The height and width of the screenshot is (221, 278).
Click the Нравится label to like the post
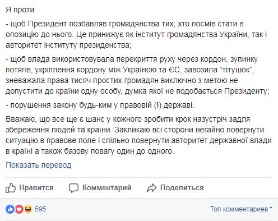pyautogui.click(x=36, y=188)
